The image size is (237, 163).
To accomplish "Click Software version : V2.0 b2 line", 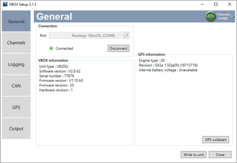I will click(x=60, y=71).
